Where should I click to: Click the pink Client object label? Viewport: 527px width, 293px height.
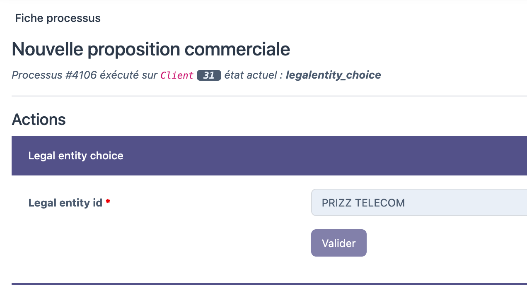(177, 75)
